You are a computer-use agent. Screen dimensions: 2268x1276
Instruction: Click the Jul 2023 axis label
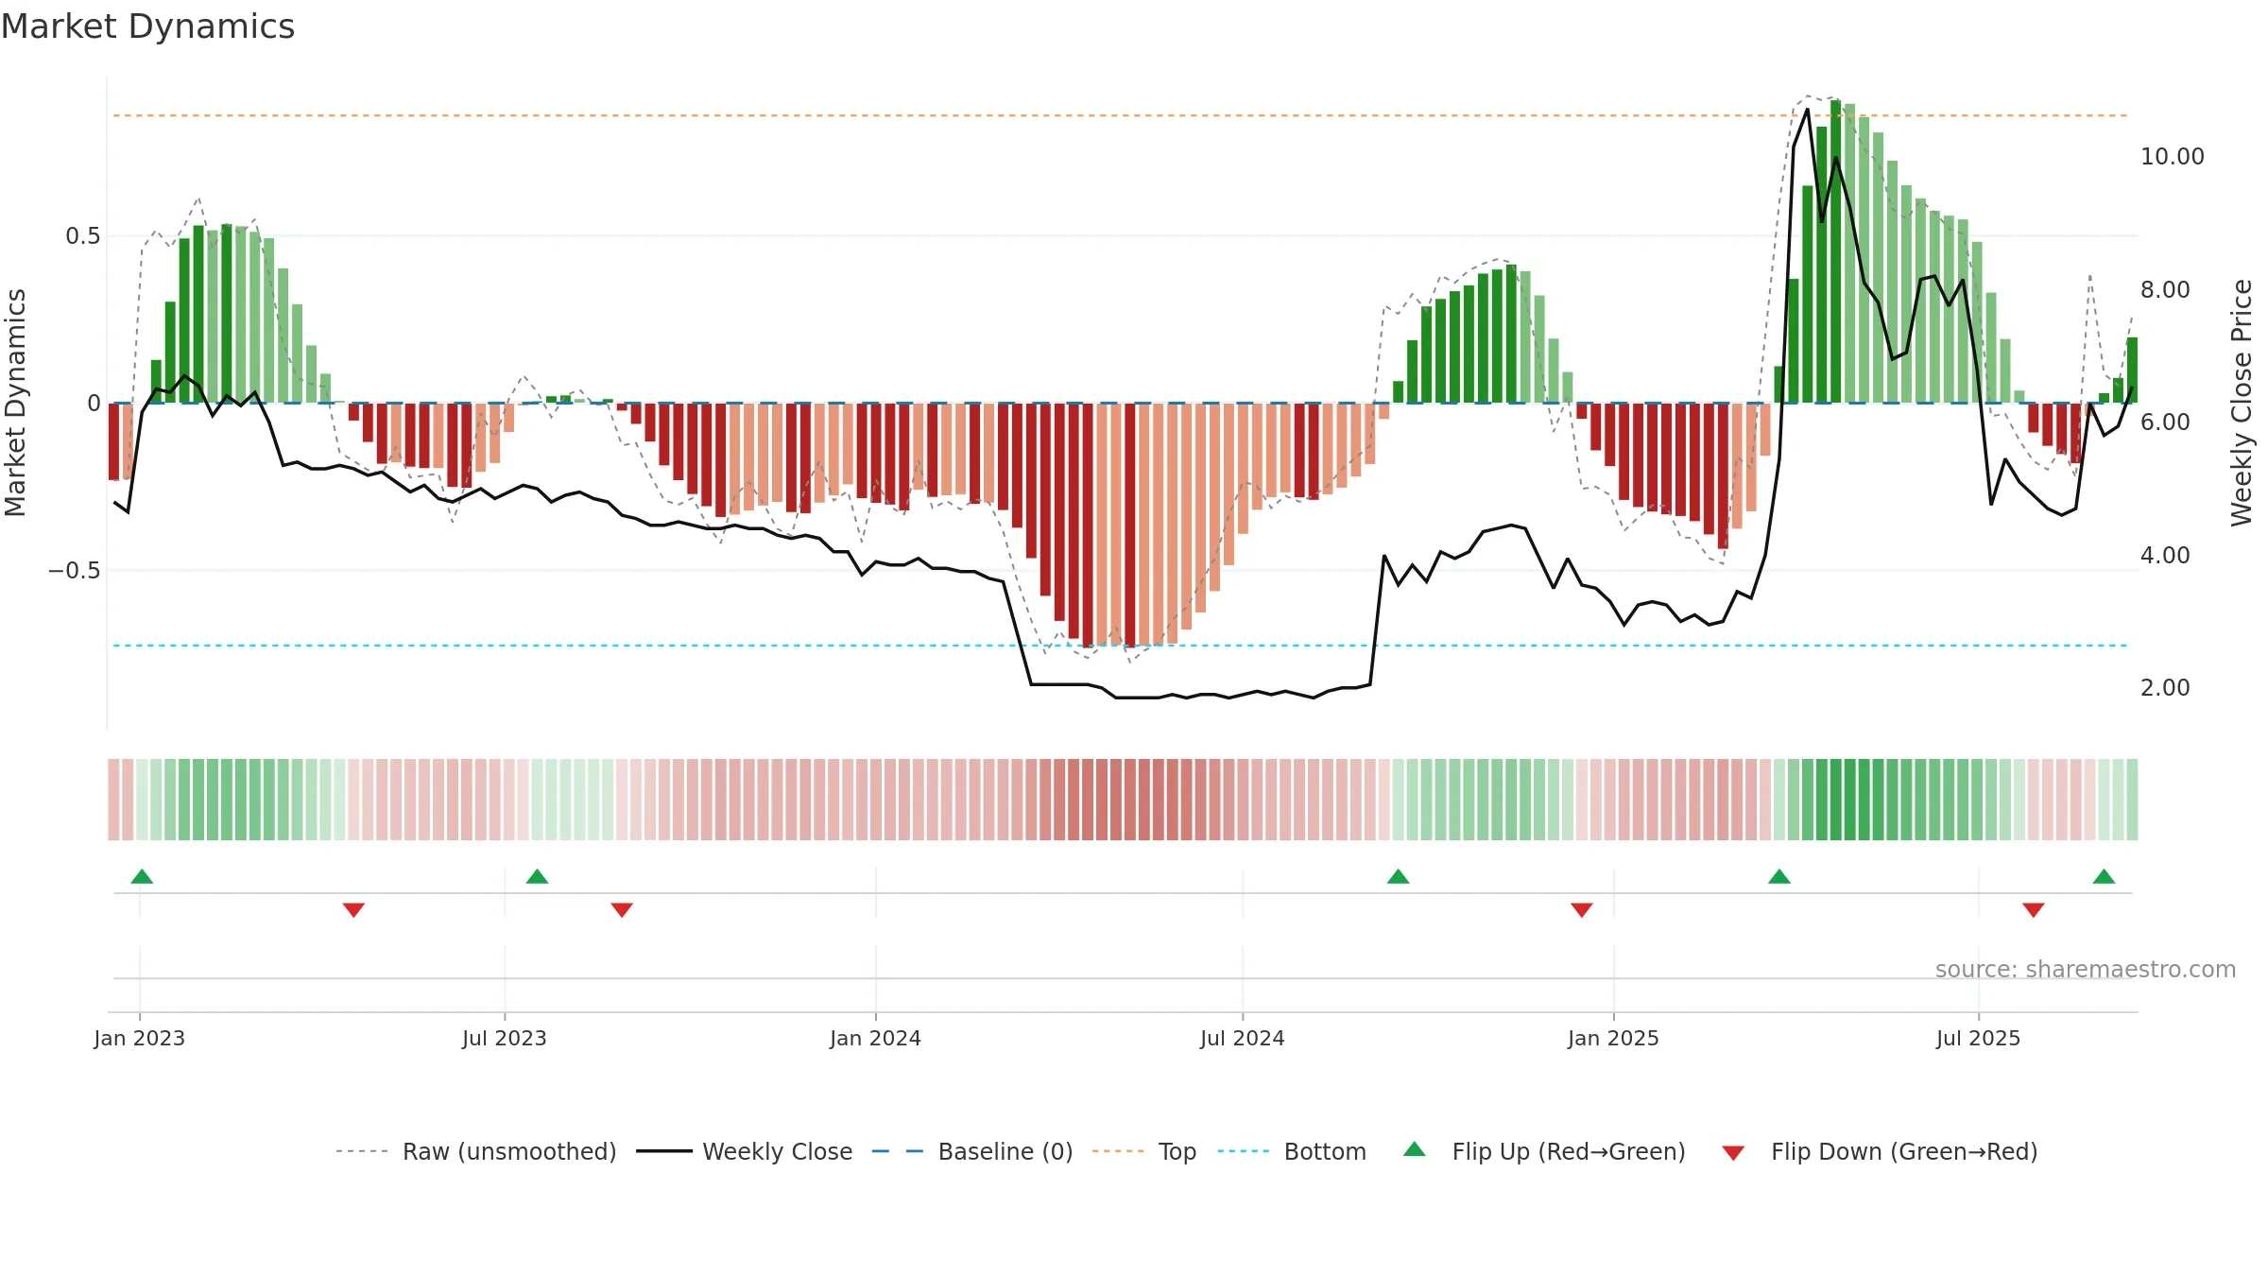tap(505, 1038)
